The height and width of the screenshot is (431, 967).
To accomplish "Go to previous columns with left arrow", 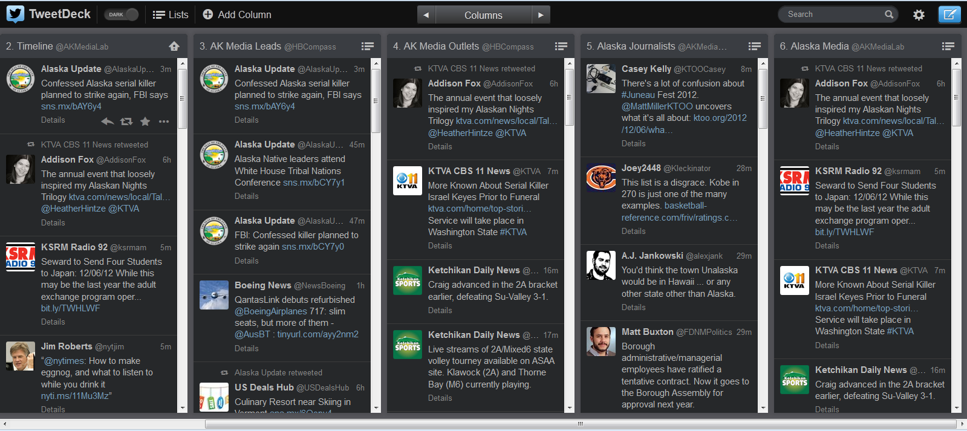I will coord(426,15).
